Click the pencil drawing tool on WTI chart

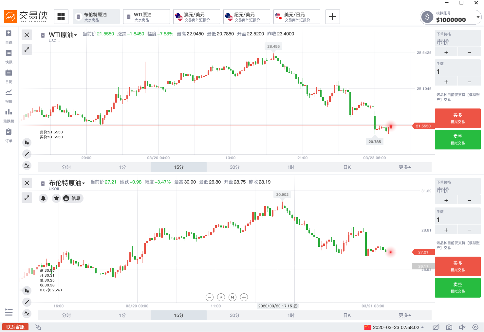[x=27, y=154]
